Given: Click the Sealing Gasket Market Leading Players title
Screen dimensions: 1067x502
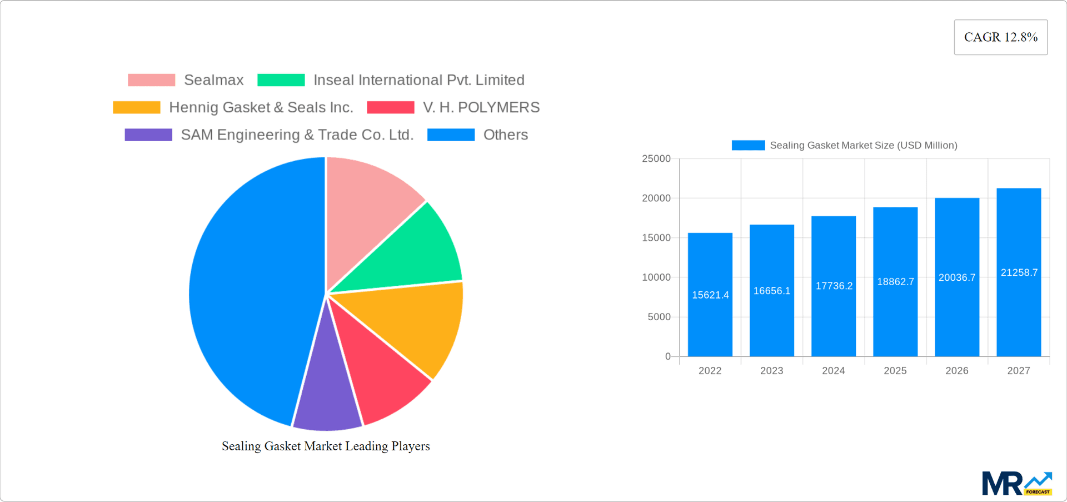Looking at the screenshot, I should 326,446.
